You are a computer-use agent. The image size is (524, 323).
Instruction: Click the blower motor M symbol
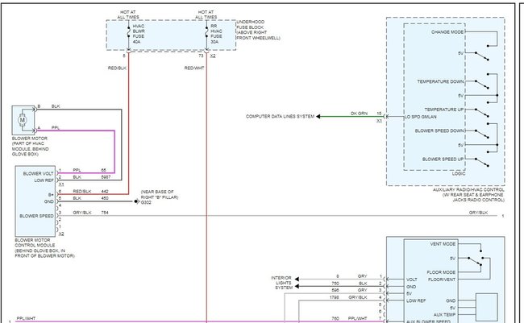coord(23,119)
